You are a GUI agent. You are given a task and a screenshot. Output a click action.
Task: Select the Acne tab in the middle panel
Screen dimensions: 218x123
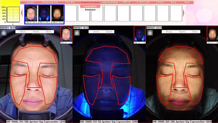pos(96,32)
